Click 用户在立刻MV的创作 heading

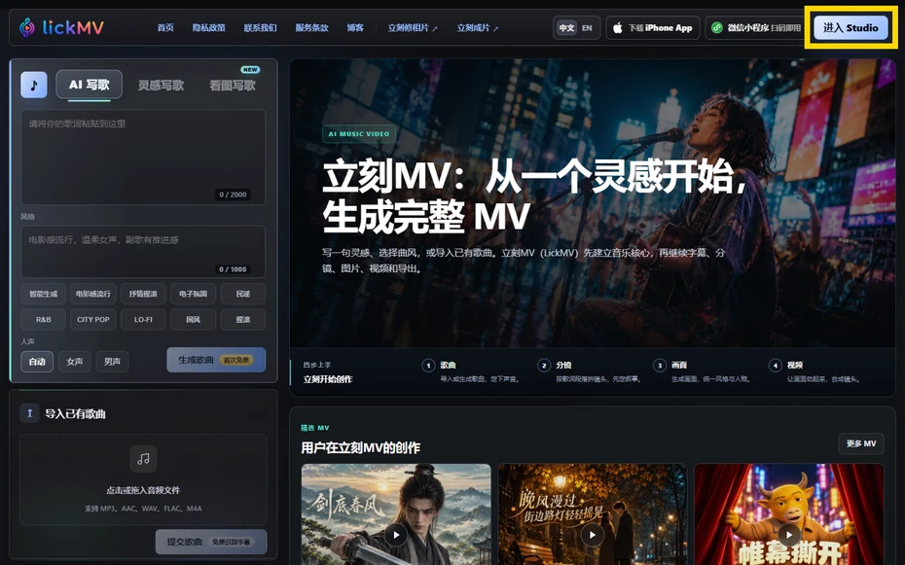tap(361, 447)
